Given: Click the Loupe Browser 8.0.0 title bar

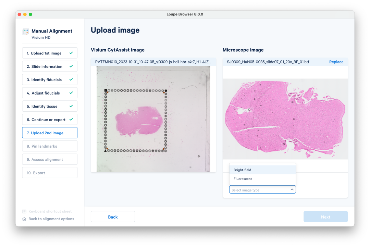Looking at the screenshot, I should click(x=185, y=14).
